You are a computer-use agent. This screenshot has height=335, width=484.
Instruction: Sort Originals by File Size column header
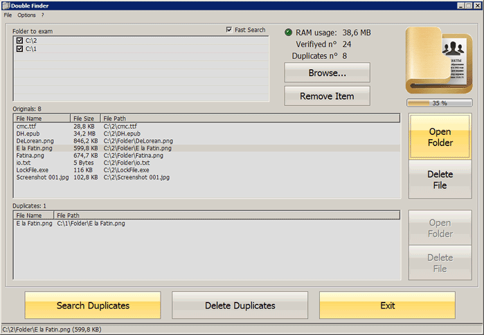tap(85, 118)
